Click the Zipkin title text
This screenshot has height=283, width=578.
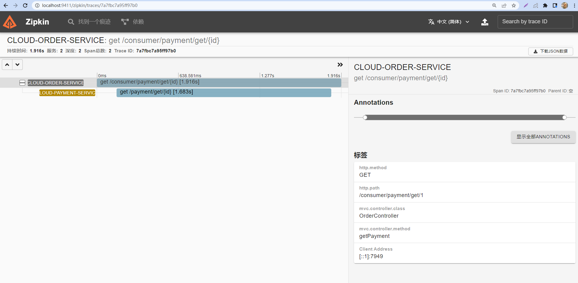(37, 22)
